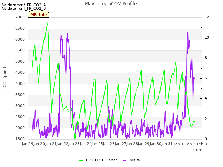
Task: Click the Feb 3 date label
Action: pos(202,144)
